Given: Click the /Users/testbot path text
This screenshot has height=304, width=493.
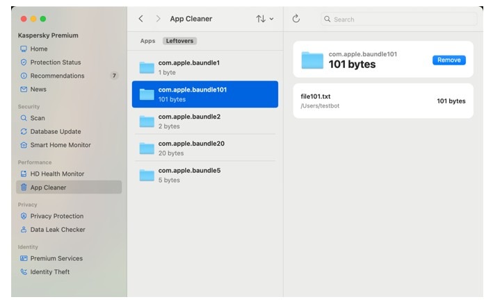Looking at the screenshot, I should click(320, 106).
